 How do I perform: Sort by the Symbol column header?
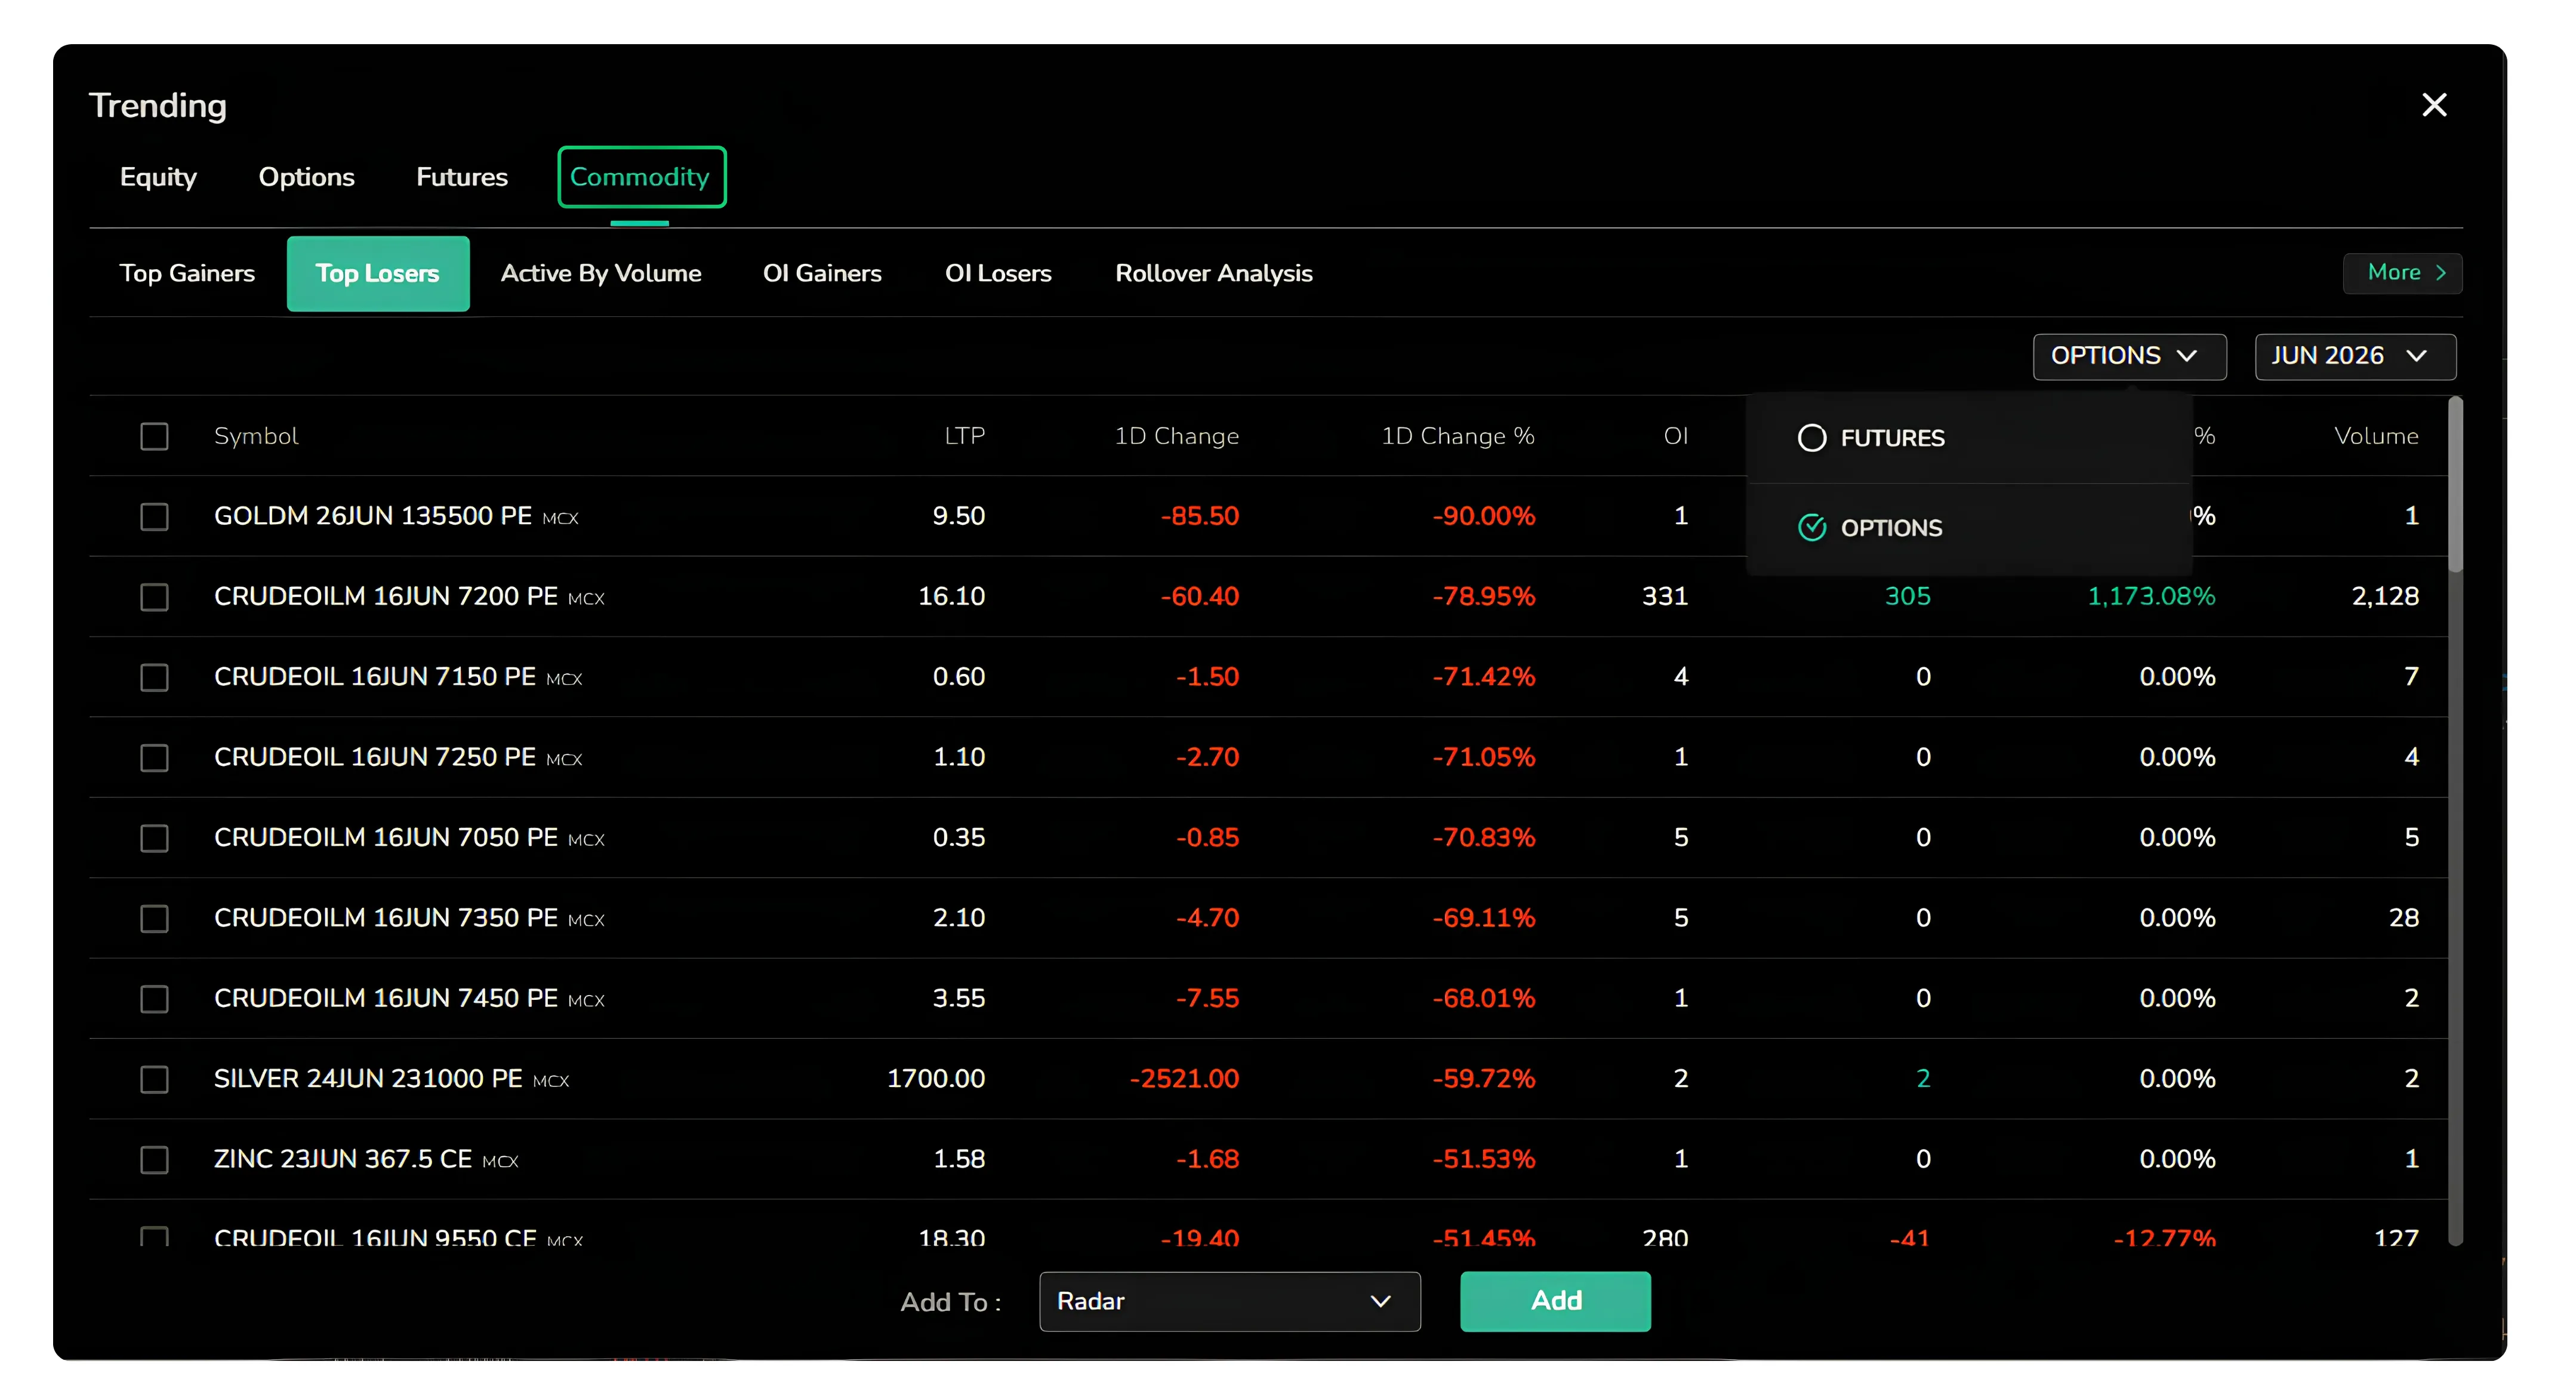coord(256,436)
